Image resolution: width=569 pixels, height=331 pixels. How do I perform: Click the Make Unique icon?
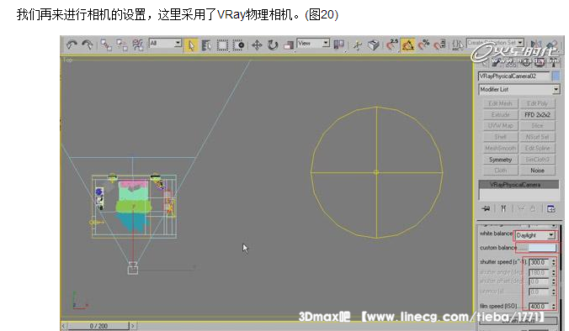click(521, 208)
